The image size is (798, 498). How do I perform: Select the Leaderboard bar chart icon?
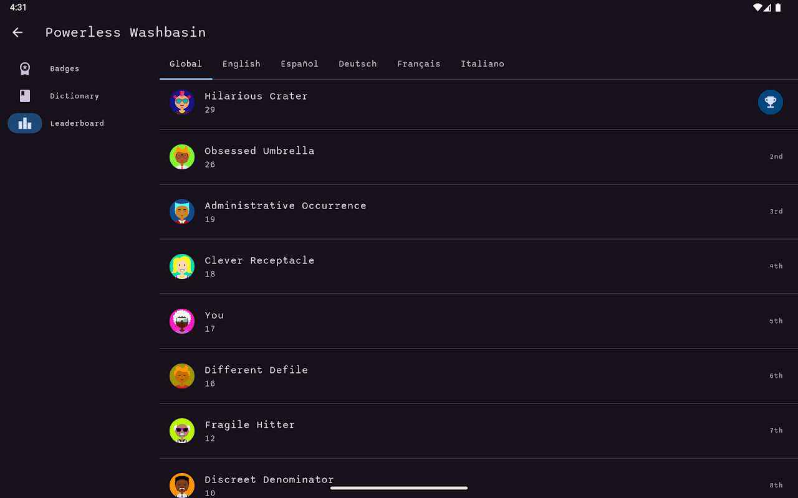pyautogui.click(x=25, y=123)
